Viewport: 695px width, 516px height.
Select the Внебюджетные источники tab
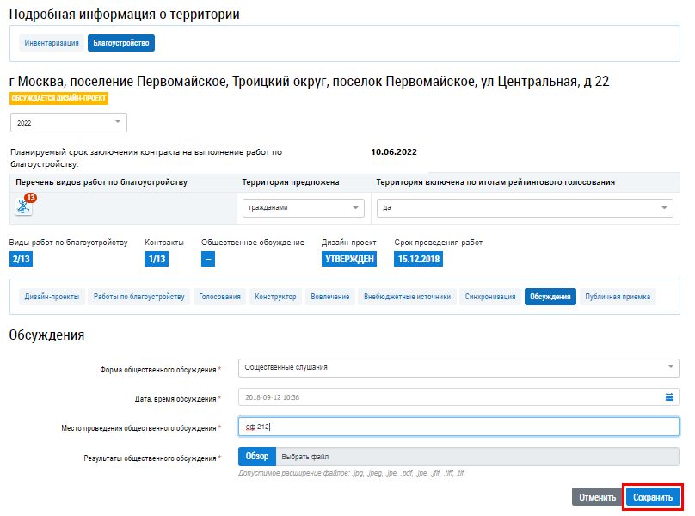407,297
